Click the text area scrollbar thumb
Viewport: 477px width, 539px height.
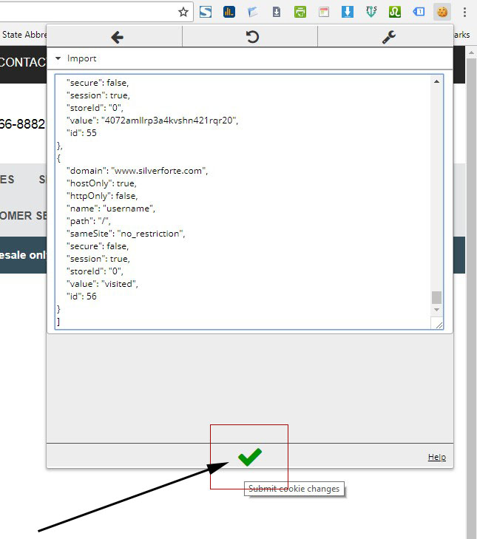(437, 297)
